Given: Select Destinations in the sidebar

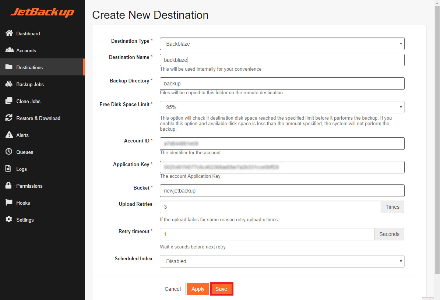Looking at the screenshot, I should point(42,67).
